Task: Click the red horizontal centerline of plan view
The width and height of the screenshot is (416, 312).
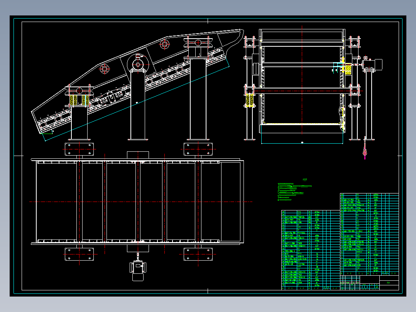Action: pos(140,202)
